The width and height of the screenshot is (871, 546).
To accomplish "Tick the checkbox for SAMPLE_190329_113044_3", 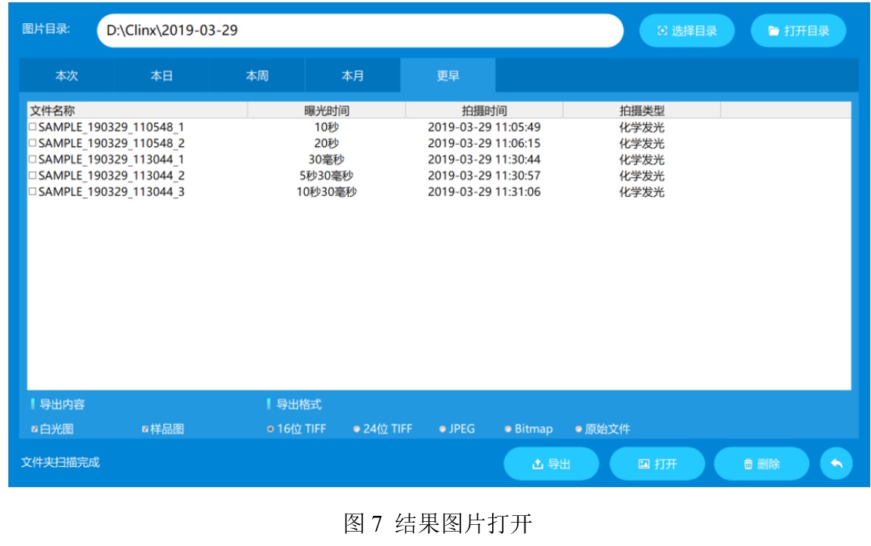I will coord(32,192).
